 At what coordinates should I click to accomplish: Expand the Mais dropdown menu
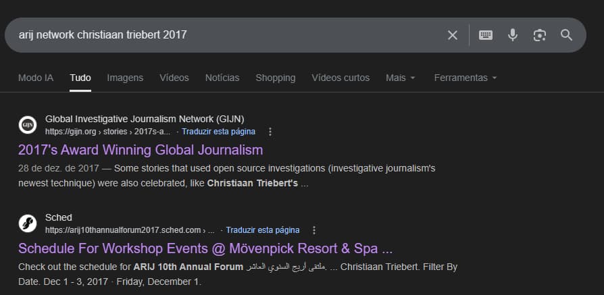point(400,78)
